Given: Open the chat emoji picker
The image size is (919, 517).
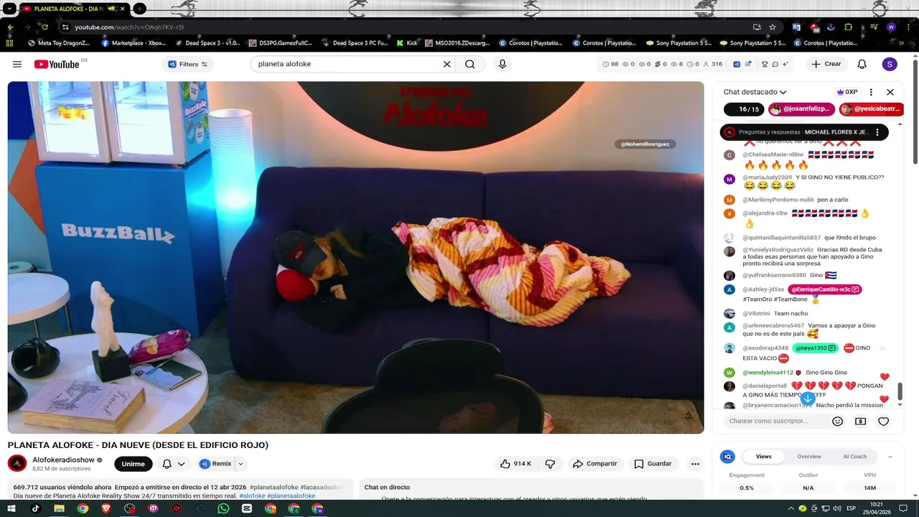Looking at the screenshot, I should point(837,421).
